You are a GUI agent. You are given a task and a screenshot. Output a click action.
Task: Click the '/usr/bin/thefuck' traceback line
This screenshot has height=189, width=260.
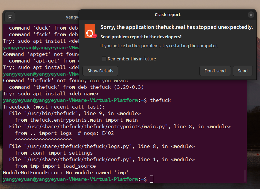click(x=75, y=113)
